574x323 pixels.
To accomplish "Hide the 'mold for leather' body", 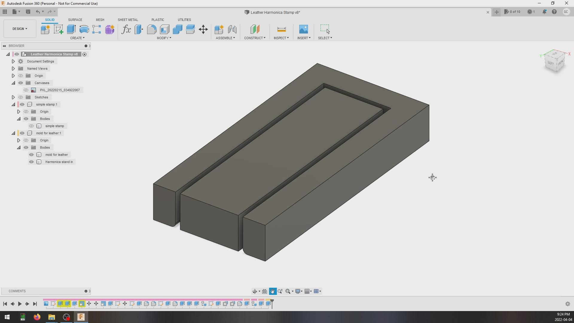I will (x=31, y=155).
